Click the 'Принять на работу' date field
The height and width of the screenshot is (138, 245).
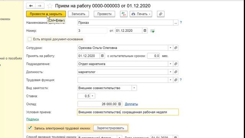[x=88, y=56]
